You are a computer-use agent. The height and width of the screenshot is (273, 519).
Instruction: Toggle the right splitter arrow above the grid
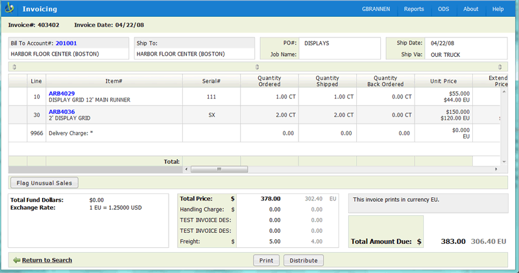pyautogui.click(x=500, y=67)
